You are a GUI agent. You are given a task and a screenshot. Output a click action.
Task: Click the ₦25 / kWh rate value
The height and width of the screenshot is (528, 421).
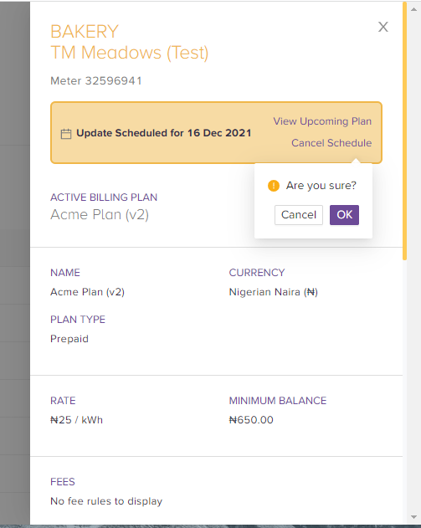tap(76, 420)
